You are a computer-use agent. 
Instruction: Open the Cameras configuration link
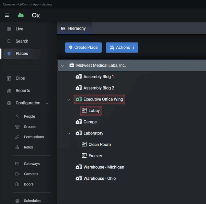tap(31, 174)
